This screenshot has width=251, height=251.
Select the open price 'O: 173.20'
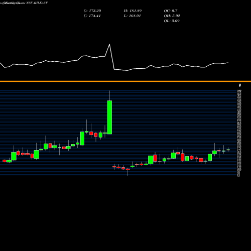(92, 11)
